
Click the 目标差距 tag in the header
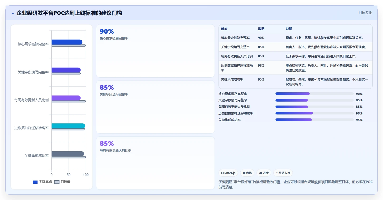365,13
